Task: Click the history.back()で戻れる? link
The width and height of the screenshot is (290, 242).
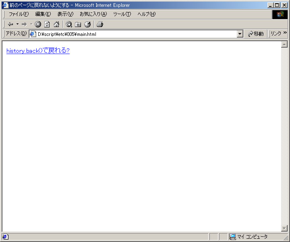Action: point(38,50)
